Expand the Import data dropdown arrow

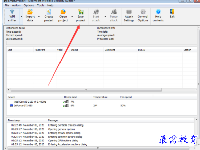39,17
